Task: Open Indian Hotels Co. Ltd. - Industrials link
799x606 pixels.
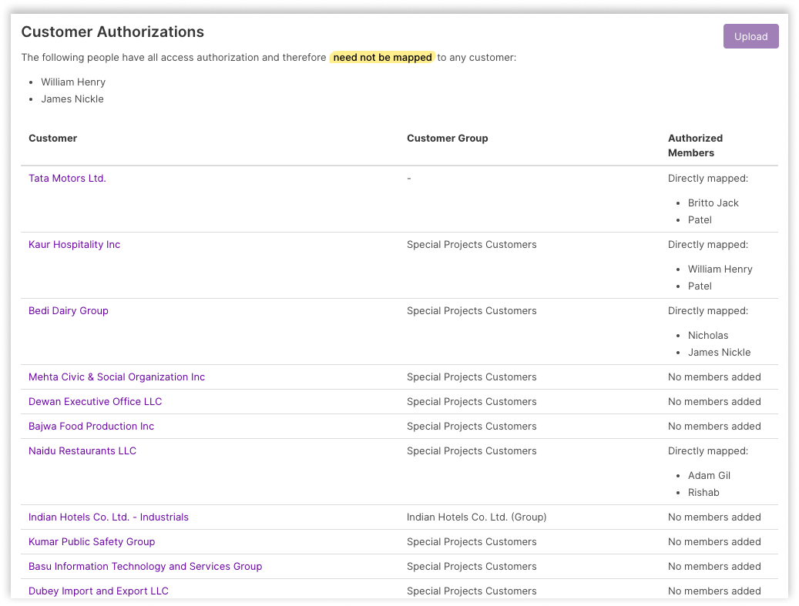Action: pos(109,517)
